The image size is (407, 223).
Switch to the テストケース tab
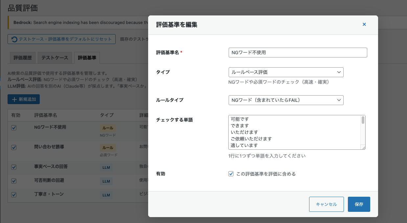(55, 58)
